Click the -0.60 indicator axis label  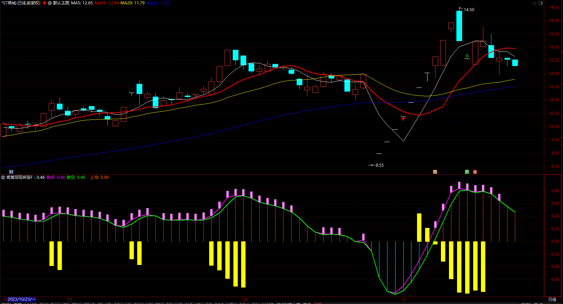554,279
